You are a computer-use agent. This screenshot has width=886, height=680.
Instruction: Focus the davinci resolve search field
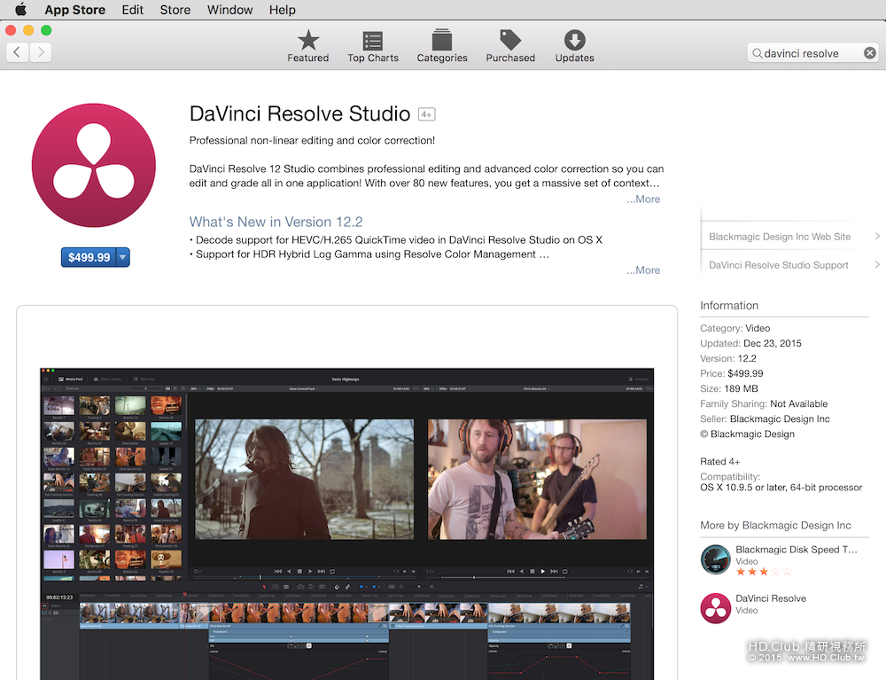tap(812, 53)
